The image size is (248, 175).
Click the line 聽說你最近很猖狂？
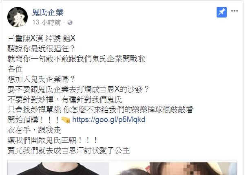[41, 48]
